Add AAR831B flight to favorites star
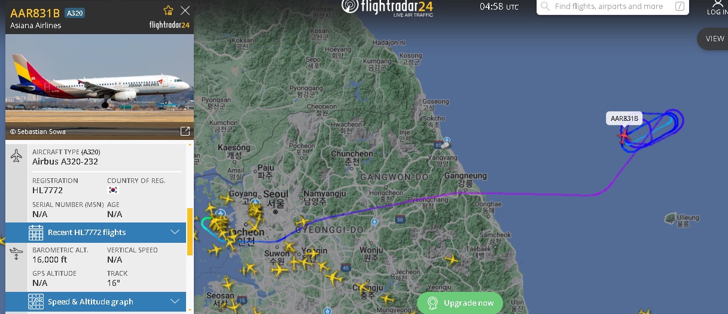728x314 pixels. (x=168, y=10)
